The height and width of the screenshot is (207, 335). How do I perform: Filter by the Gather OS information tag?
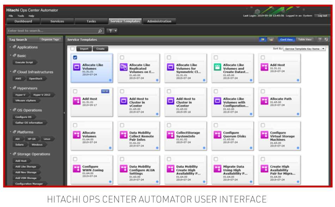point(29,123)
